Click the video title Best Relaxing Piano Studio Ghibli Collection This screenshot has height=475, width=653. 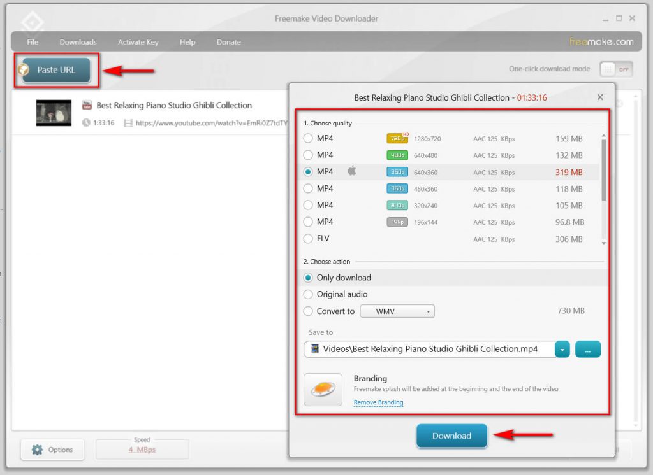(x=174, y=105)
